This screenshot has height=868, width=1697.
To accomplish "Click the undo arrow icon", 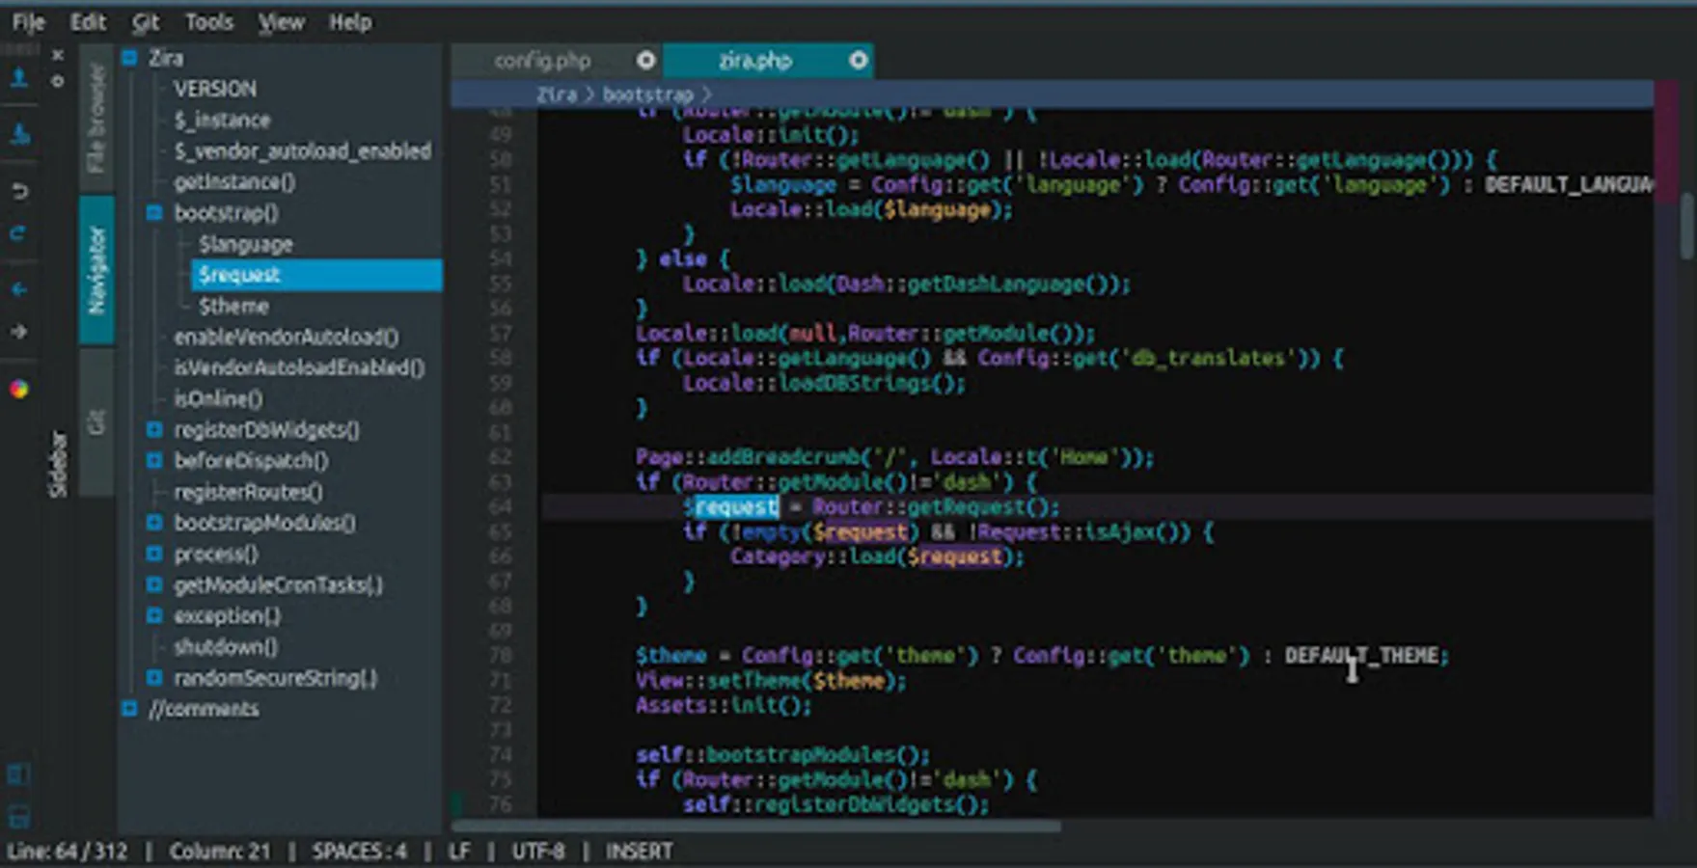I will point(19,191).
